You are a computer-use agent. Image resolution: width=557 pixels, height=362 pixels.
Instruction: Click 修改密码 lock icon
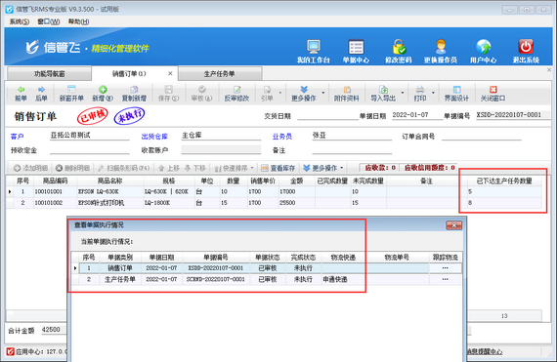[399, 47]
